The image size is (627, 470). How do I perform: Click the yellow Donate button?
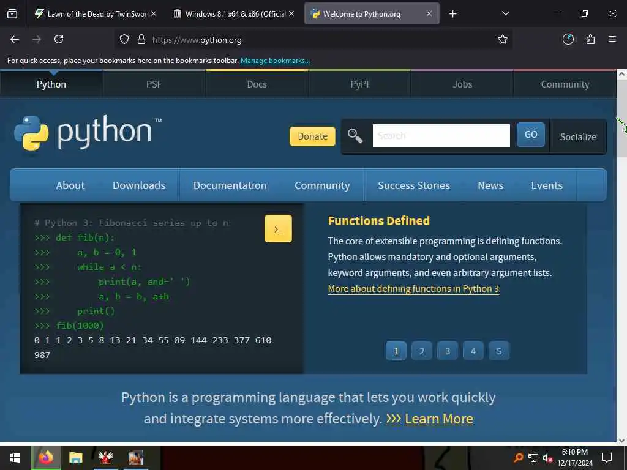click(x=313, y=136)
